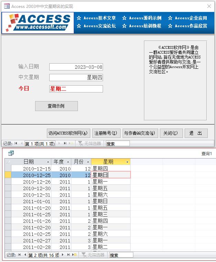Screen dimensions: 216x262
Task: Click the date cell 2011-01-01
Action: pos(31,201)
